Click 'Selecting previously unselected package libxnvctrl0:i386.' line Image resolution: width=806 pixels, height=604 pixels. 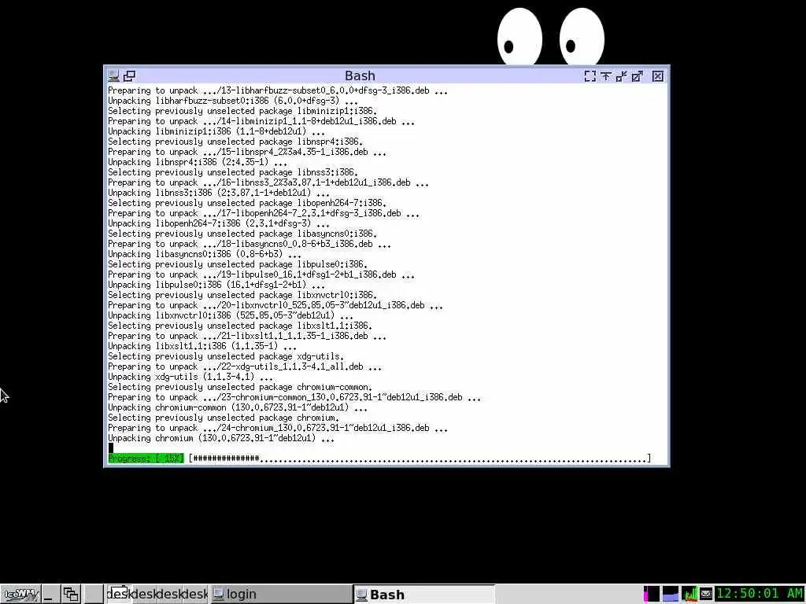242,296
